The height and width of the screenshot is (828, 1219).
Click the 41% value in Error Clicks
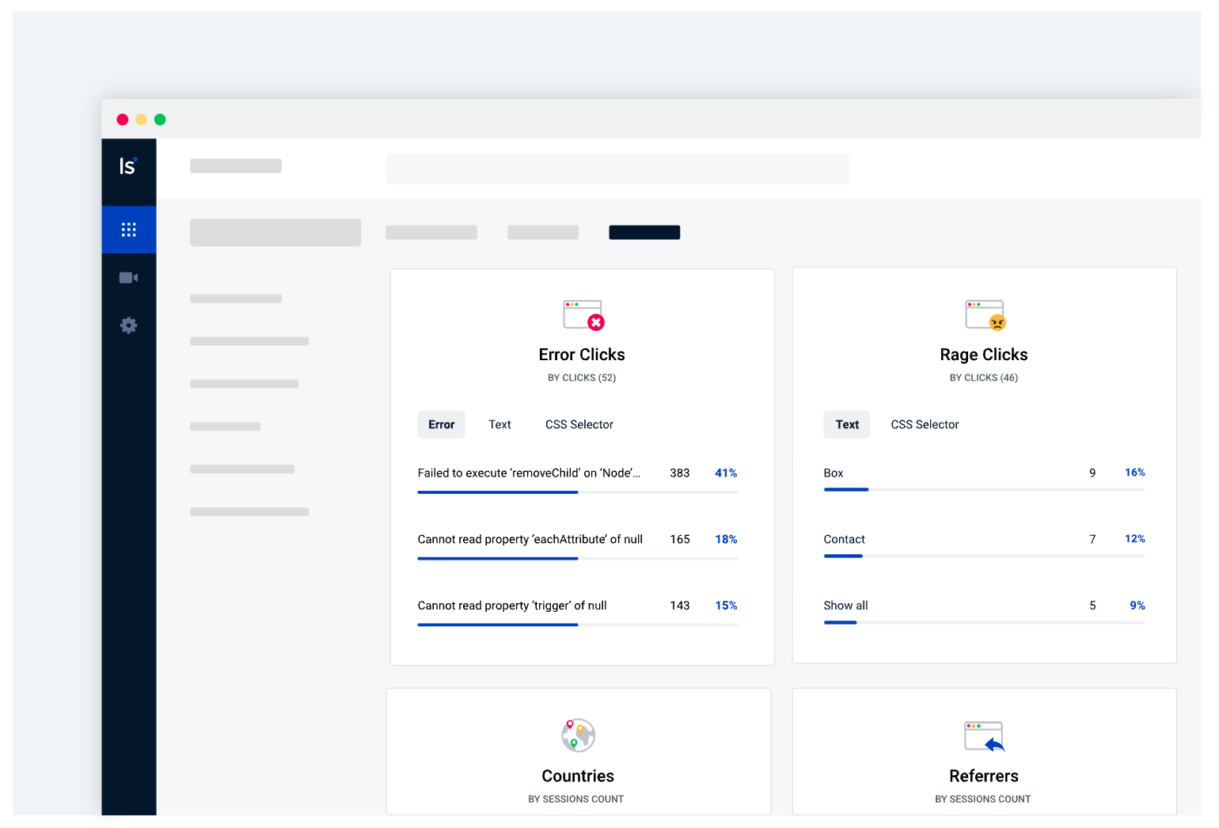pos(726,473)
